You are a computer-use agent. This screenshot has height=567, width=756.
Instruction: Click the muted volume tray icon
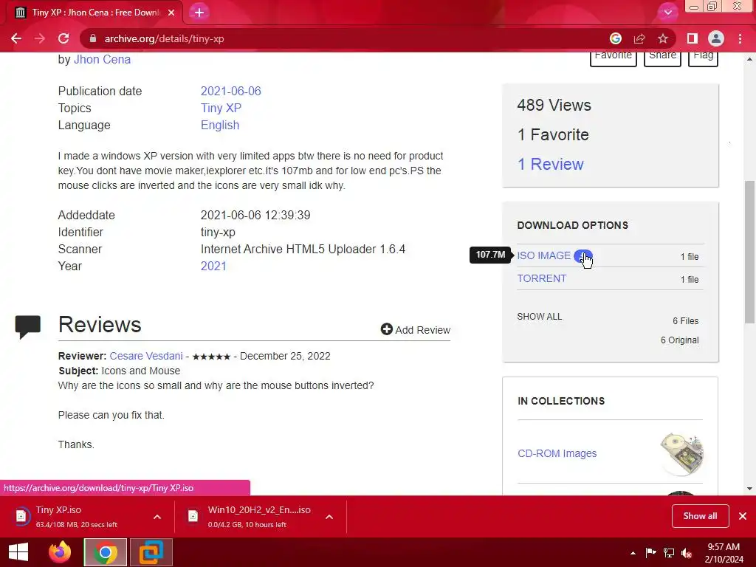coord(687,553)
